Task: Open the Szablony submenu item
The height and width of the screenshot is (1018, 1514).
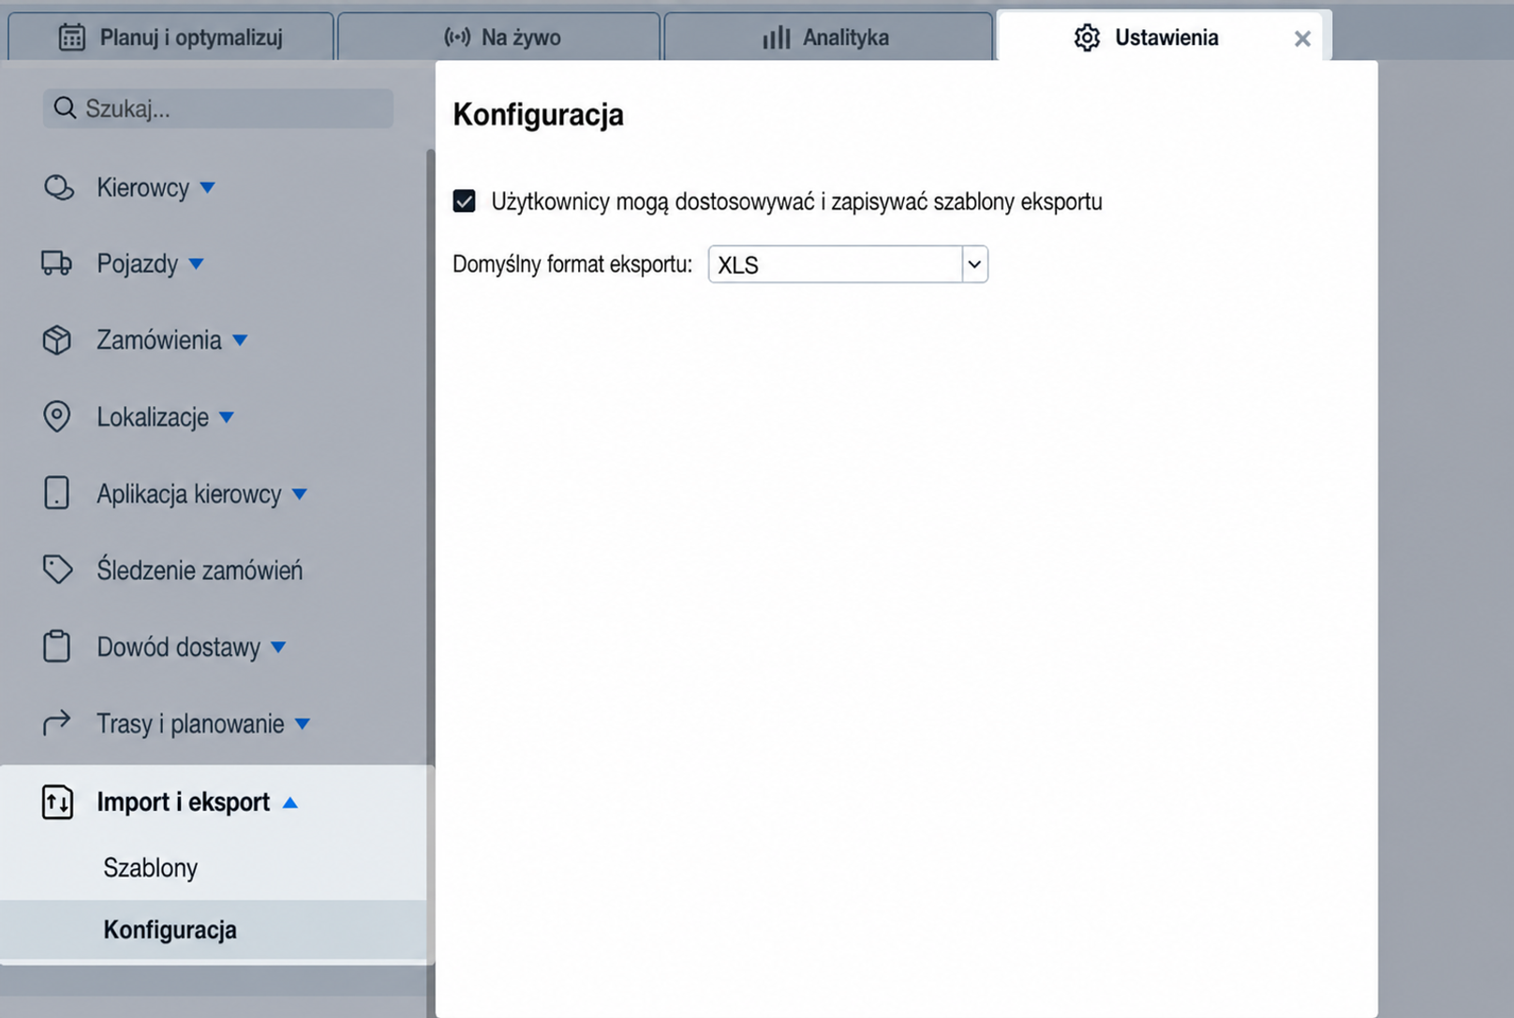Action: coord(151,868)
